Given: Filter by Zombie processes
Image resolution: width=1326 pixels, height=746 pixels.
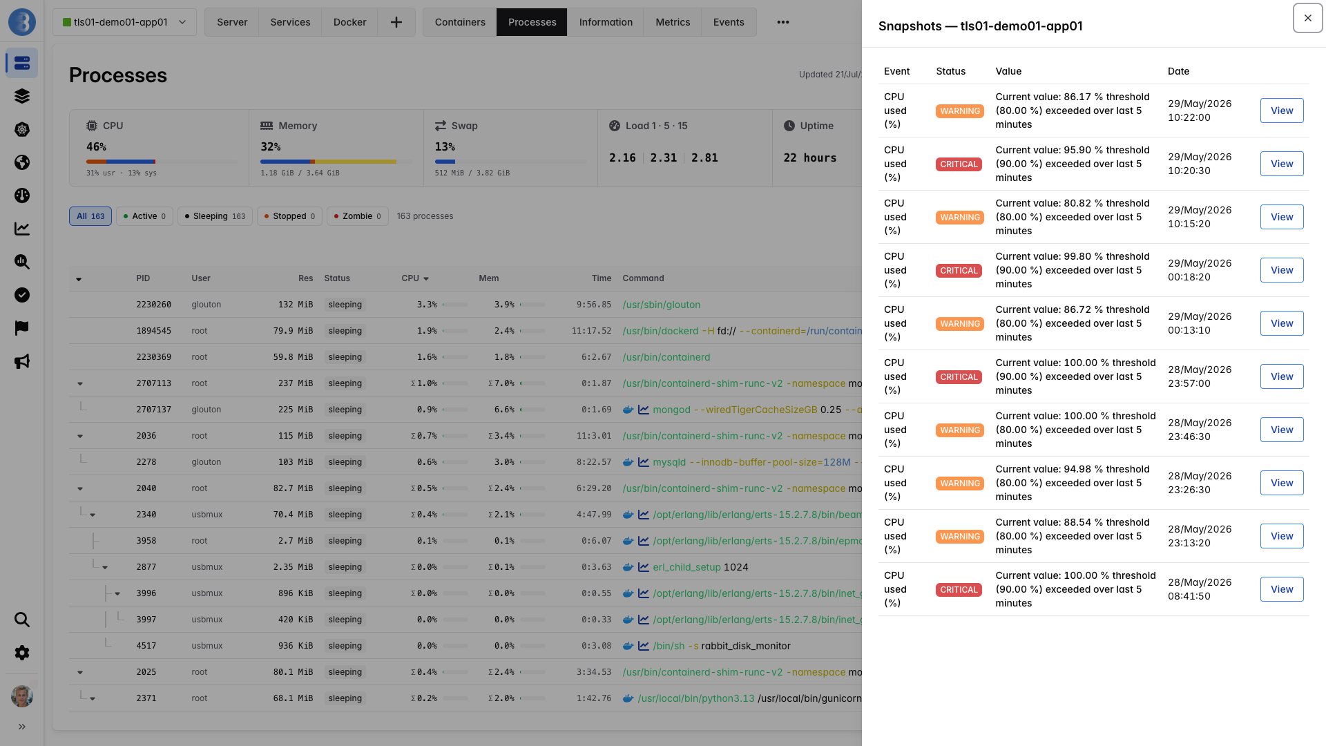Looking at the screenshot, I should pyautogui.click(x=357, y=216).
